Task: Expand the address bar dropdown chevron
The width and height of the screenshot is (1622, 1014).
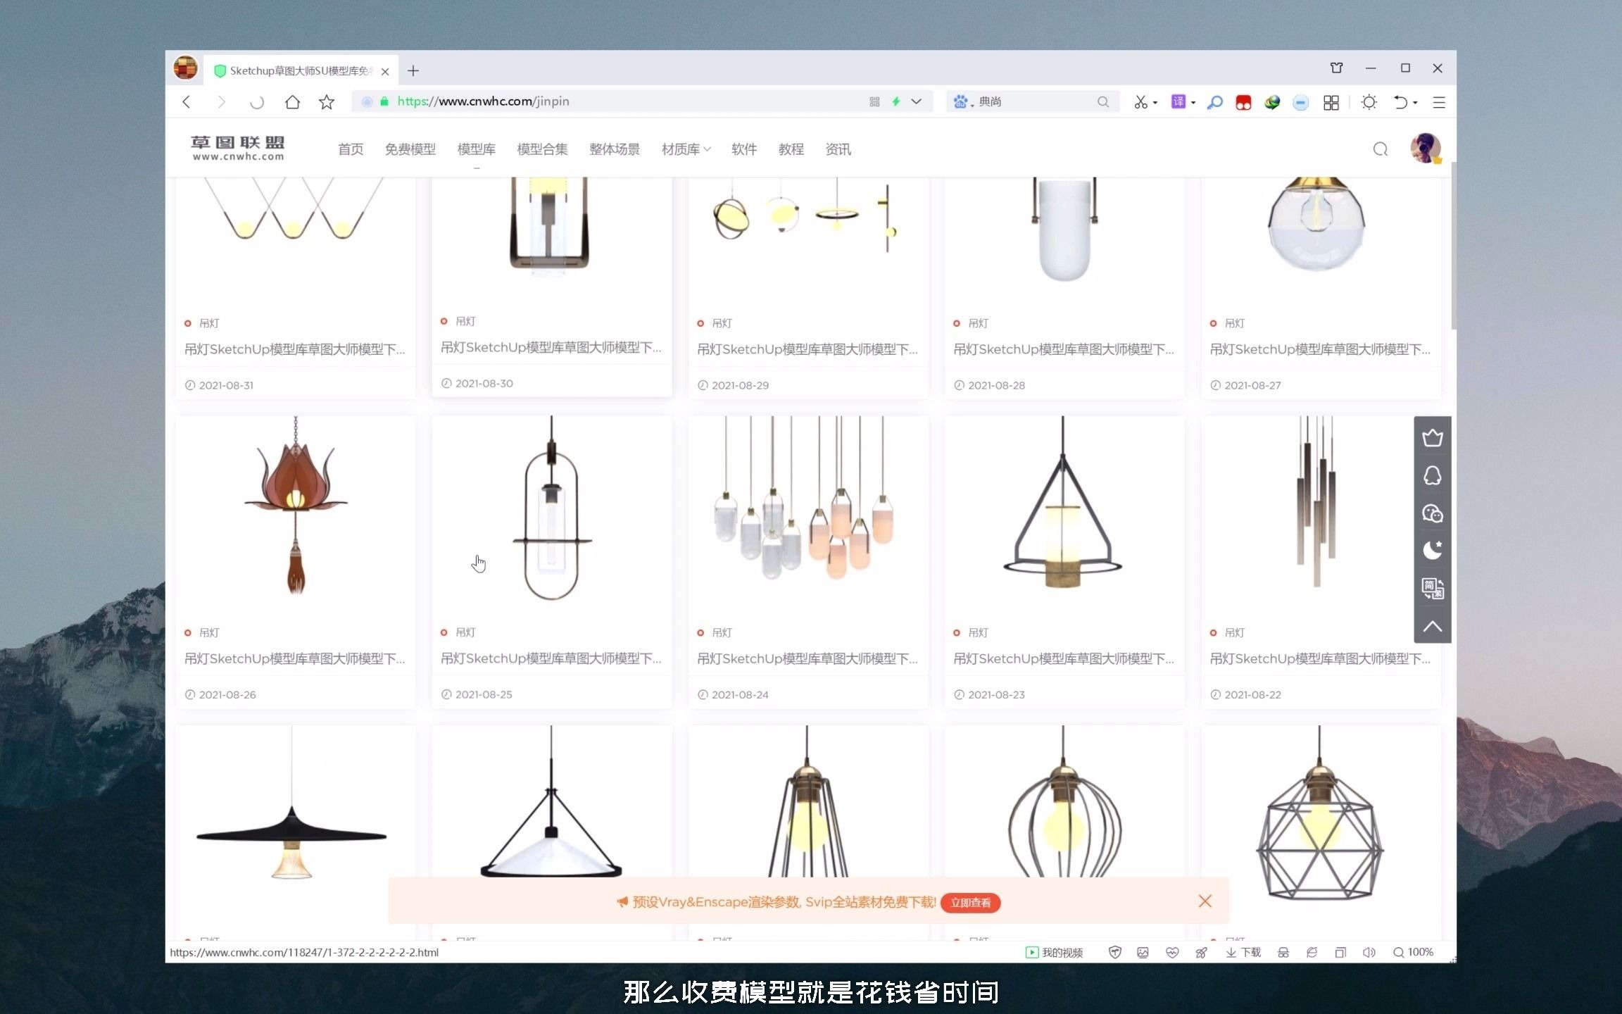Action: tap(916, 101)
